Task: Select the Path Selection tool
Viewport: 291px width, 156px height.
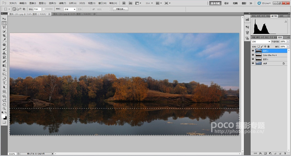Action: 4,87
